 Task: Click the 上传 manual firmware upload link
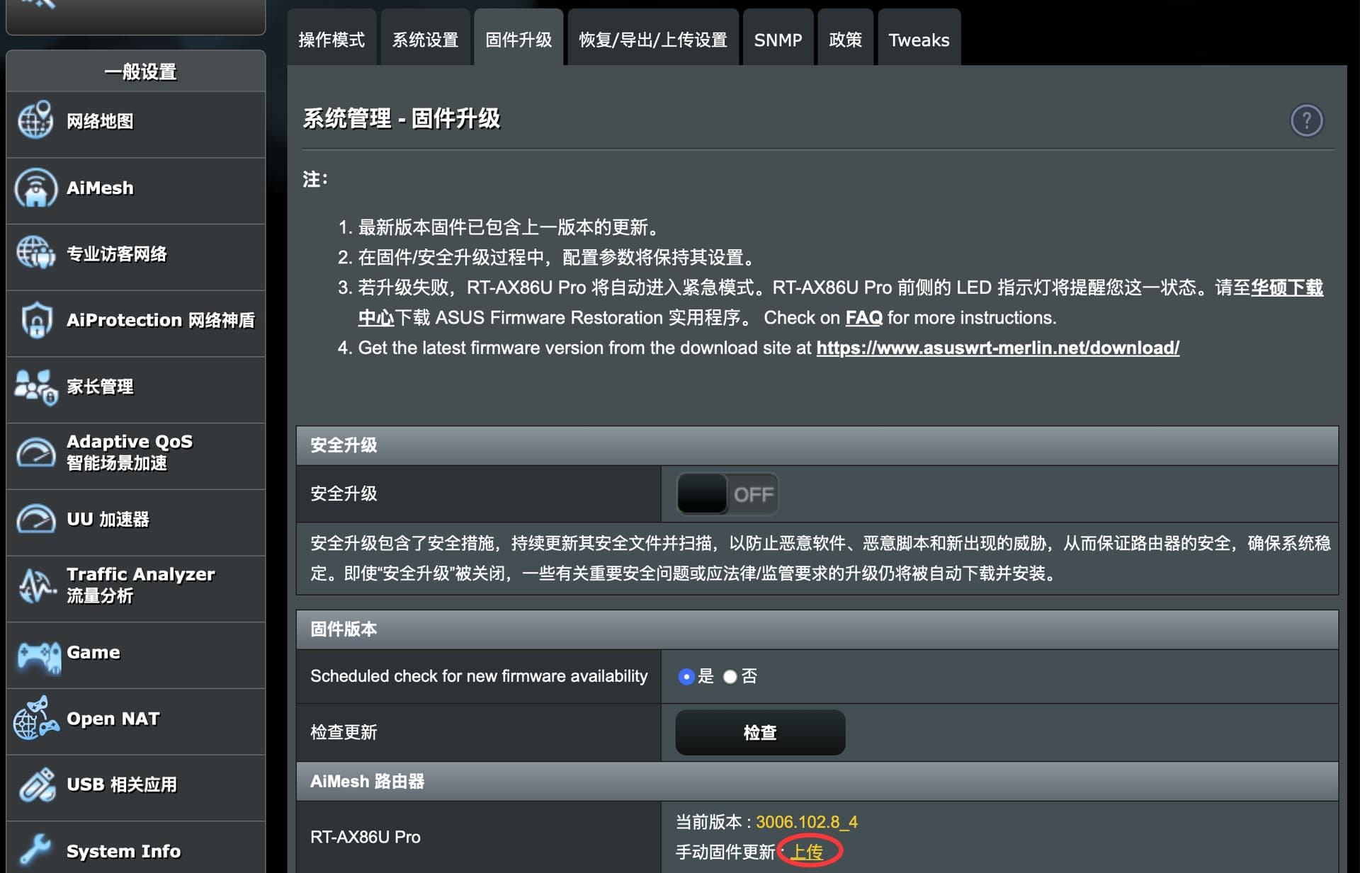807,851
